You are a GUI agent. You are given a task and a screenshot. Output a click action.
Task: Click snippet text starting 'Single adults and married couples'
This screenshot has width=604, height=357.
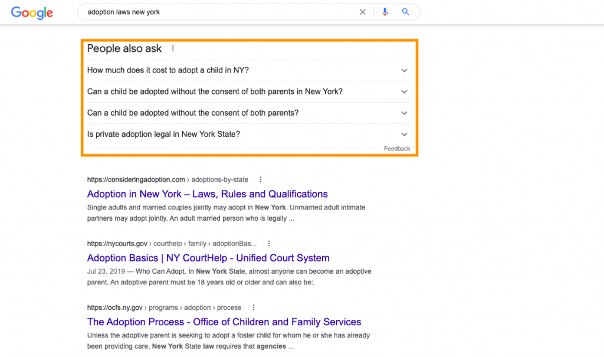coord(226,213)
